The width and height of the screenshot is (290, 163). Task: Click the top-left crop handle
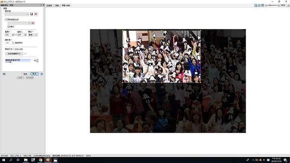(x=122, y=31)
